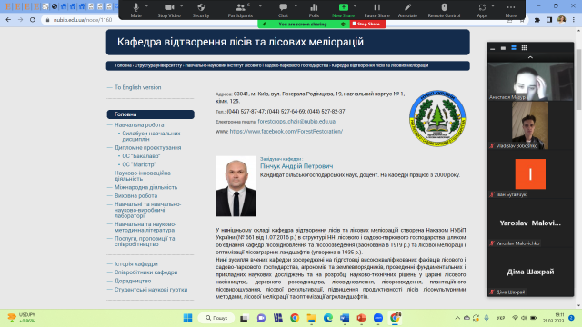Open Chrome profile avatar

[562, 19]
